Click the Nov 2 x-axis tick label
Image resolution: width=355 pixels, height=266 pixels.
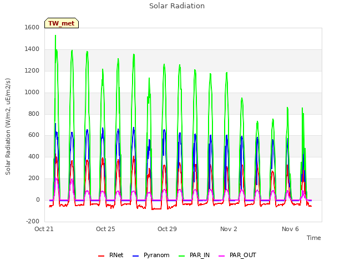pyautogui.click(x=229, y=229)
